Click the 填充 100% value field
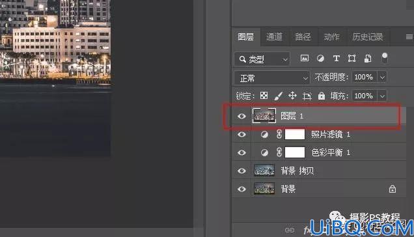 coord(365,96)
